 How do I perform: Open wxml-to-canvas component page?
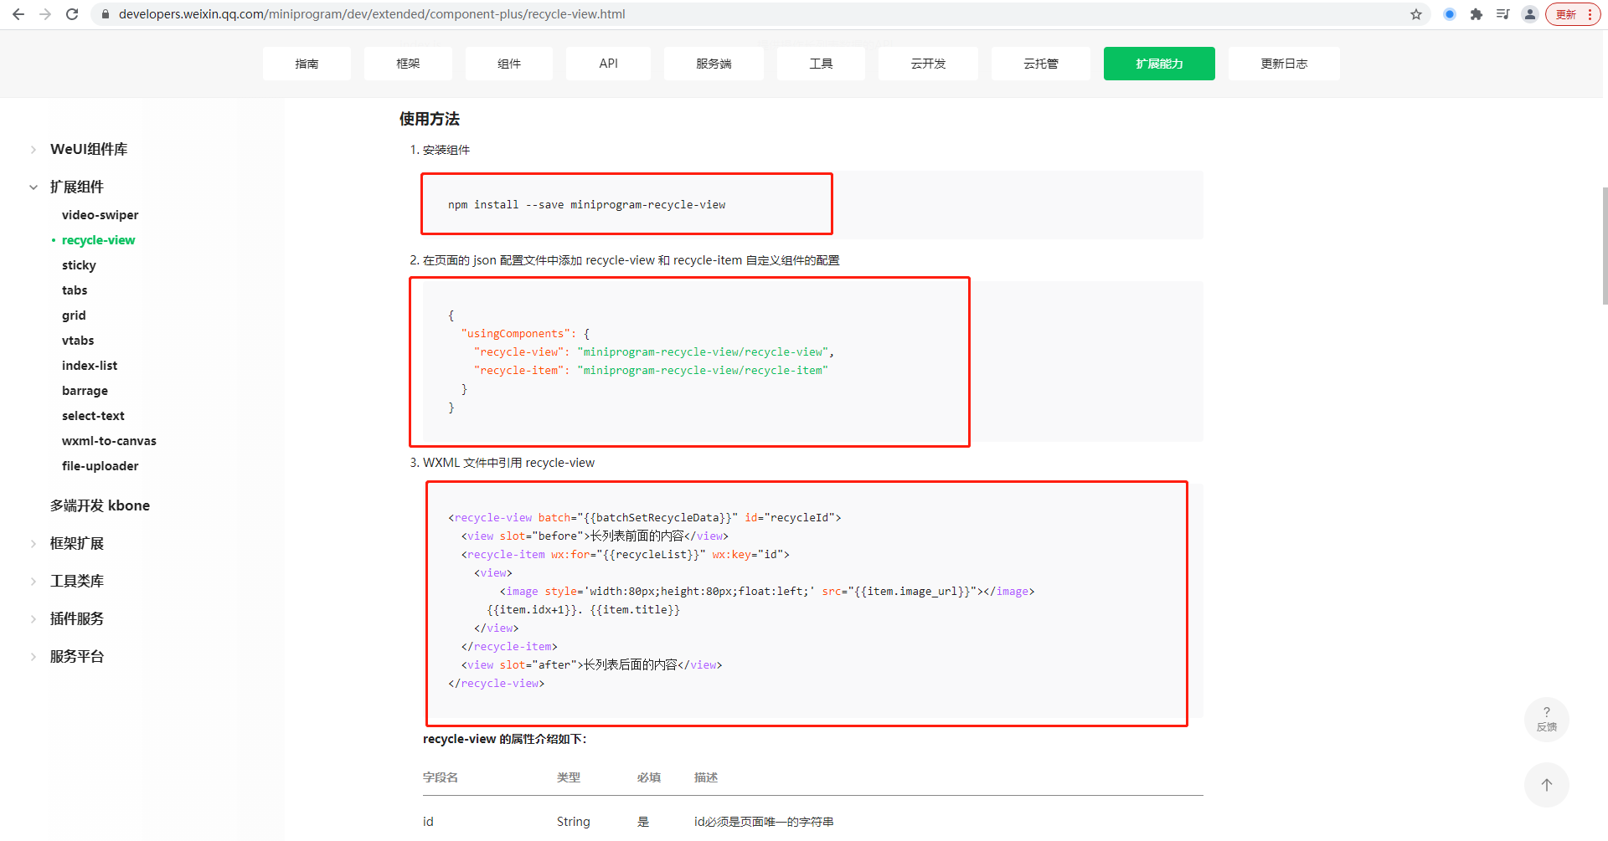pyautogui.click(x=109, y=441)
